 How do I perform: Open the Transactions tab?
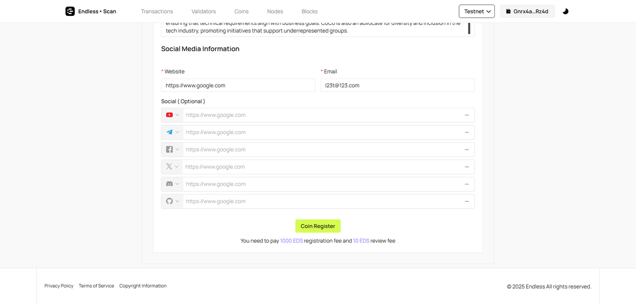(x=157, y=11)
